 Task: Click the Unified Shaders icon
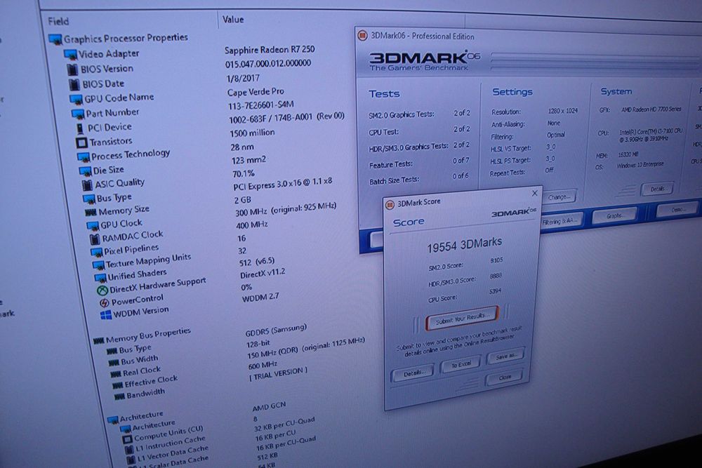[x=100, y=278]
